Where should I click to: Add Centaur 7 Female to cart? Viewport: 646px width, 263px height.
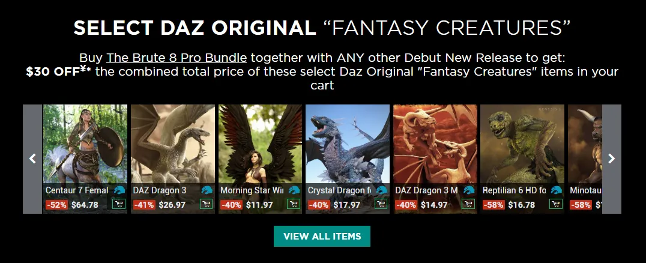pyautogui.click(x=119, y=204)
